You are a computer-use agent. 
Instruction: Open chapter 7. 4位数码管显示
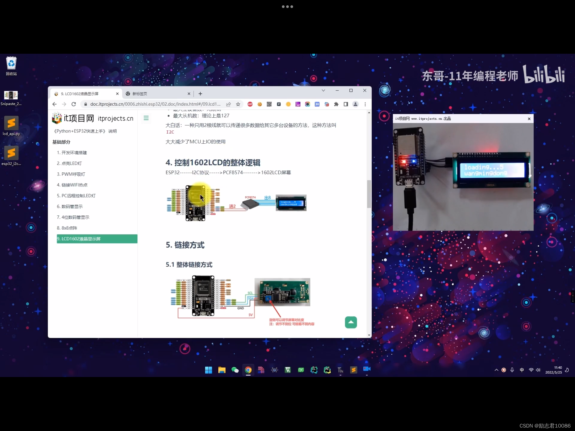tap(73, 217)
